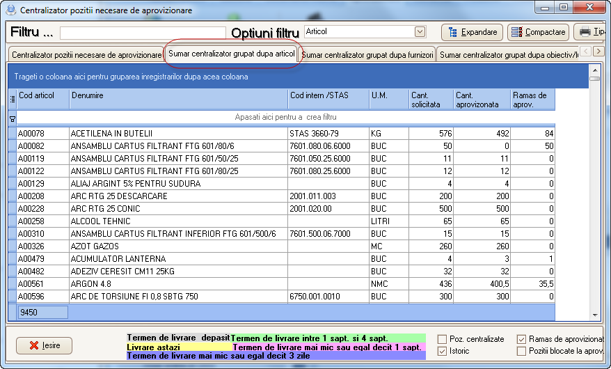Screen dimensions: 611x369
Task: Click the A00122 article code cell
Action: click(x=43, y=171)
